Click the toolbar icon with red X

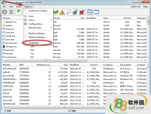(x=82, y=12)
